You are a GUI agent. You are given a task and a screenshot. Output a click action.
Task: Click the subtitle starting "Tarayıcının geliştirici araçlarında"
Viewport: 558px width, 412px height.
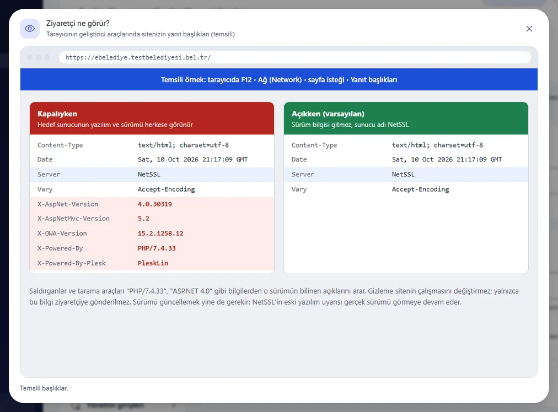[x=141, y=34]
